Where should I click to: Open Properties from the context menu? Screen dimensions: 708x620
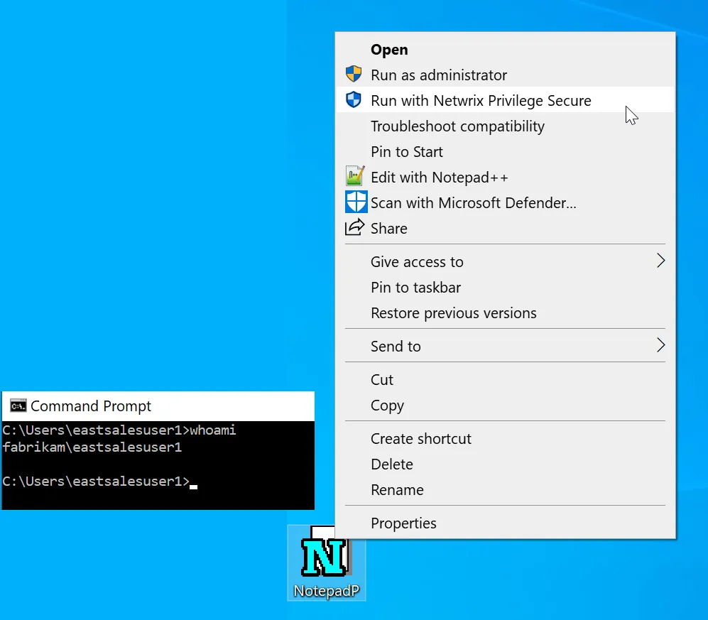(x=506, y=523)
